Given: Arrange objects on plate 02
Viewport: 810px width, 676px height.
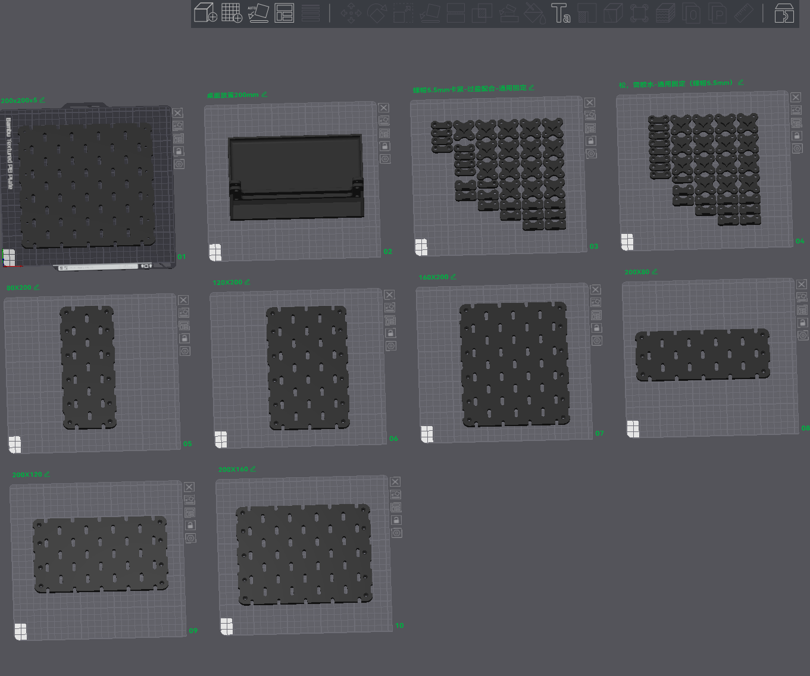Looking at the screenshot, I should tap(384, 133).
